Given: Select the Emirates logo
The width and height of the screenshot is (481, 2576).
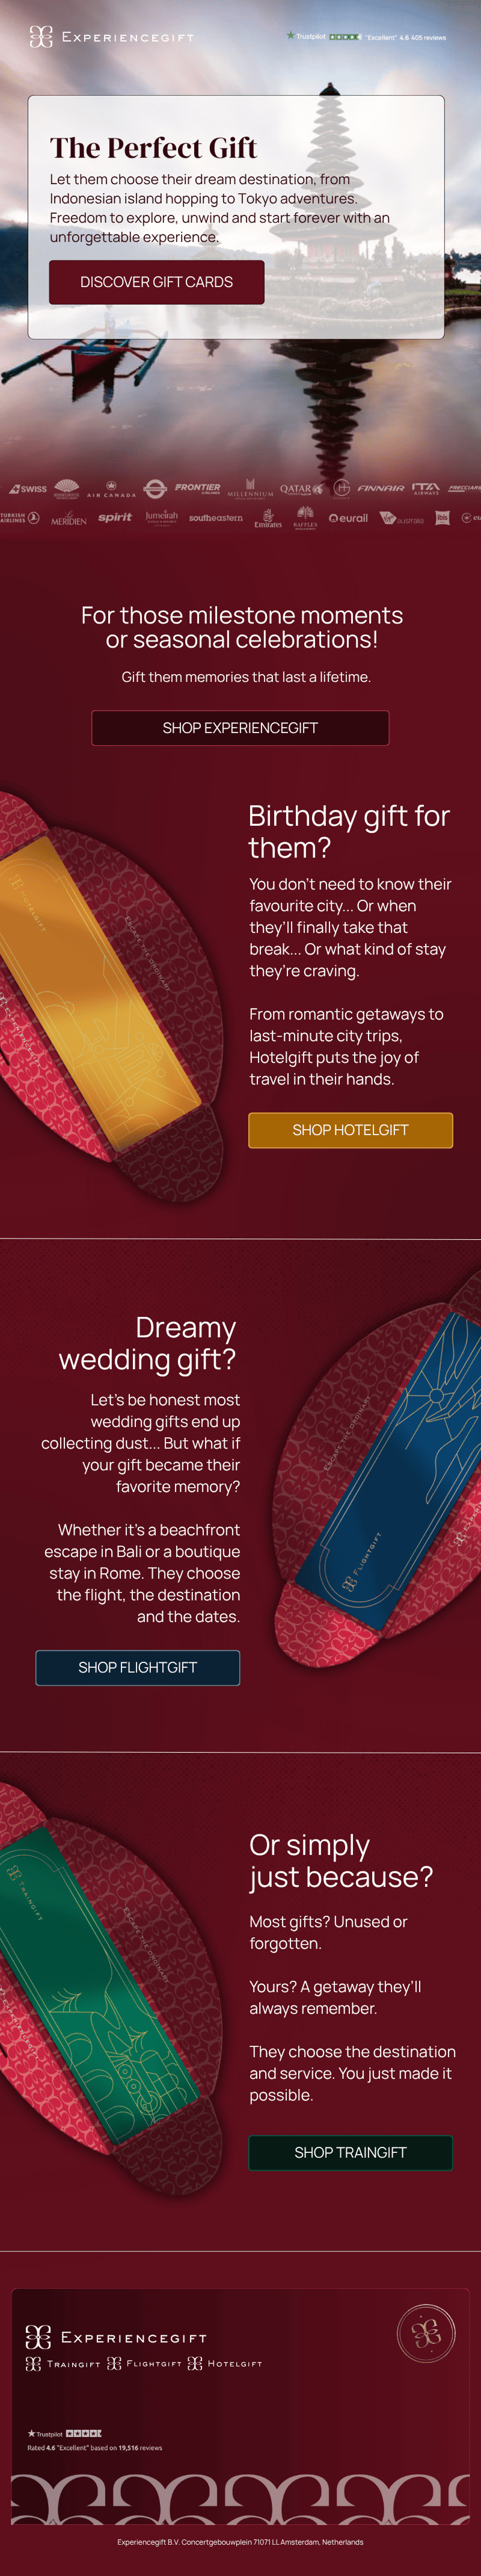Looking at the screenshot, I should [x=268, y=518].
